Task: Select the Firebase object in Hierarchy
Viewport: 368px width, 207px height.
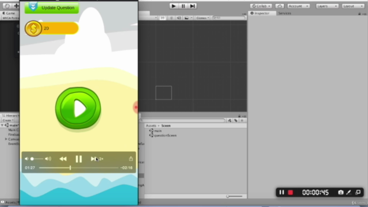Action: pos(14,135)
